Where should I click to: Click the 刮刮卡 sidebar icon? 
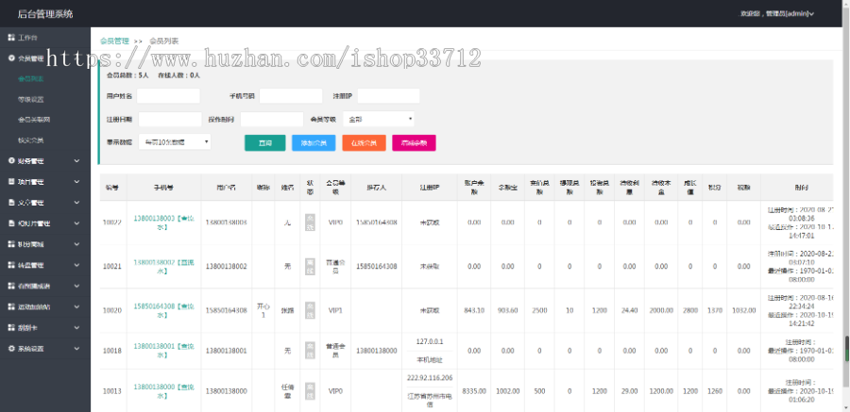coord(11,327)
